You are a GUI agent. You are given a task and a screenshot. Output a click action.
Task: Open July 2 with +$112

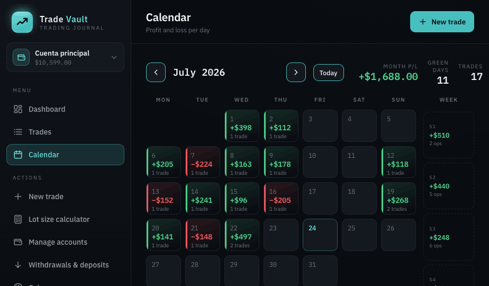(281, 126)
